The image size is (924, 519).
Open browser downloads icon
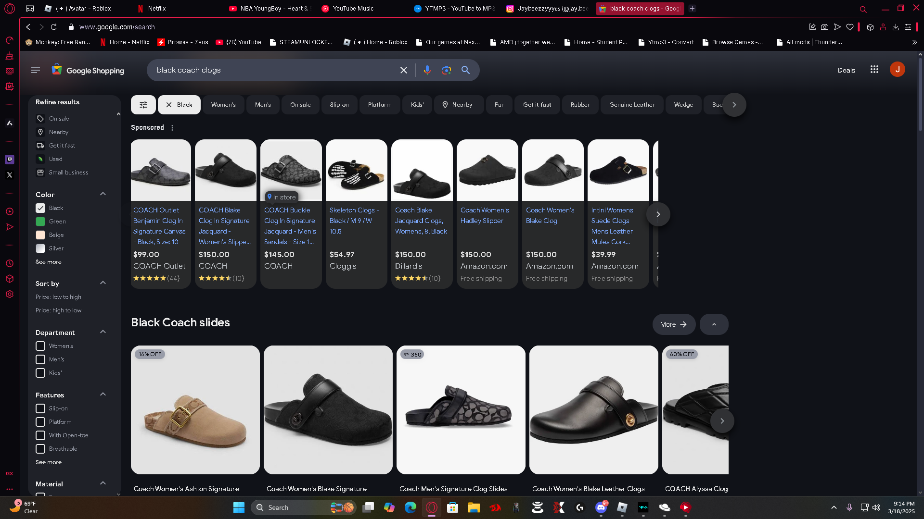pyautogui.click(x=896, y=27)
